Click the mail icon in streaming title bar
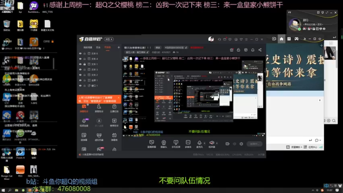343x193 pixels. click(225, 39)
